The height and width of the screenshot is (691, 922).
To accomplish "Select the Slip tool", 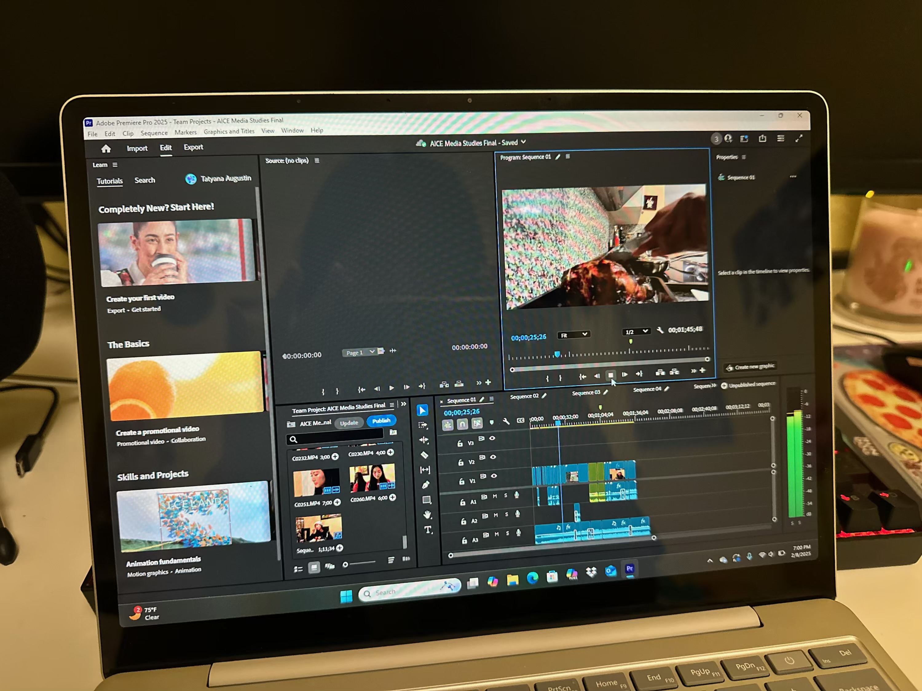I will (425, 470).
